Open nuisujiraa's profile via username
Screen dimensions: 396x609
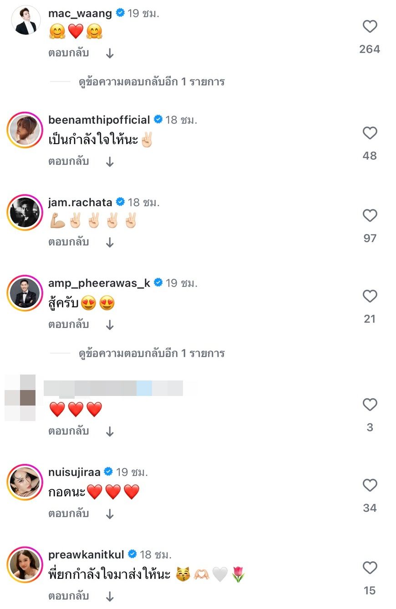point(75,472)
